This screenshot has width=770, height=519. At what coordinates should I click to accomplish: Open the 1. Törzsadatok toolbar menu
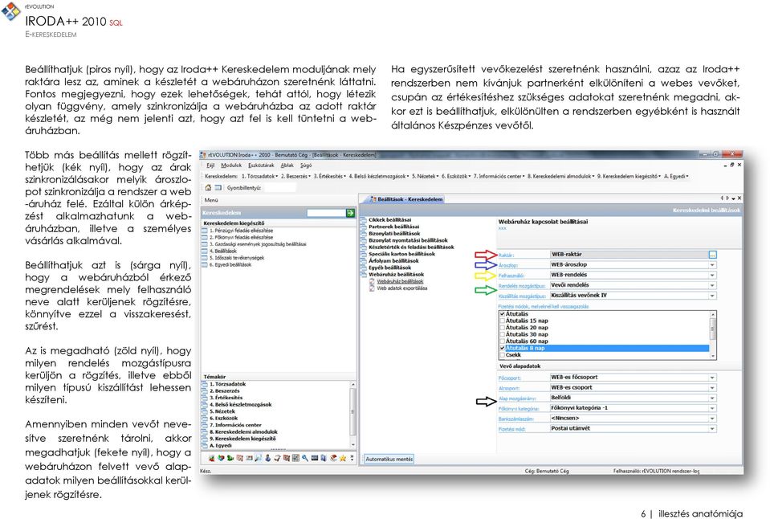[259, 176]
